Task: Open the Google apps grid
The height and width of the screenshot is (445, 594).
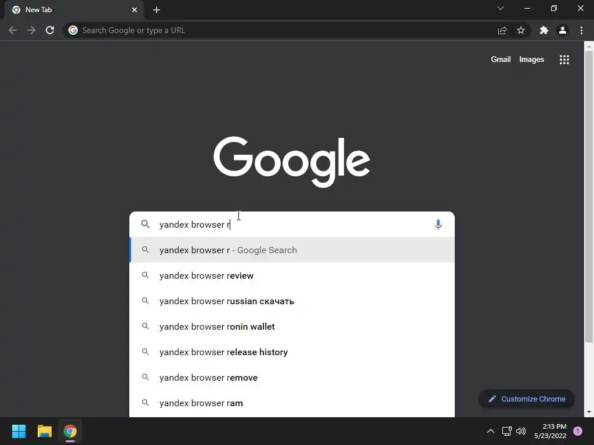Action: (564, 60)
